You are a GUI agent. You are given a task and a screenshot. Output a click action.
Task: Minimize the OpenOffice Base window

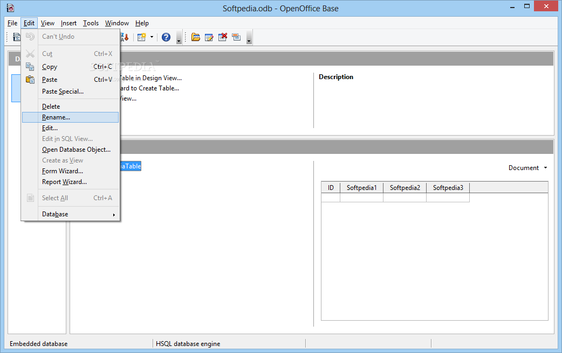point(512,6)
